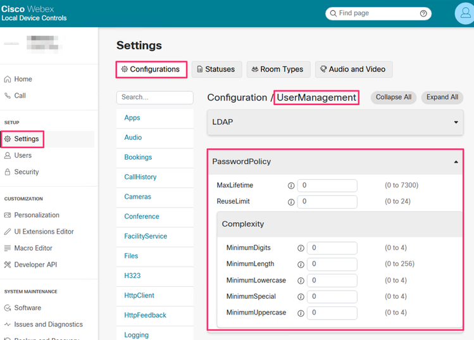474x340 pixels.
Task: Click the Call phone icon in sidebar
Action: 8,96
